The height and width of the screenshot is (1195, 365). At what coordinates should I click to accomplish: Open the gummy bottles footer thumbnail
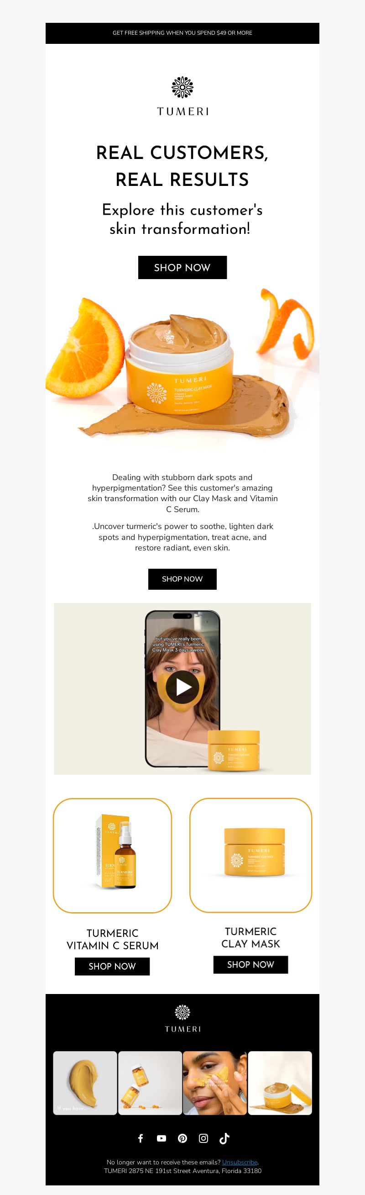[x=150, y=1083]
